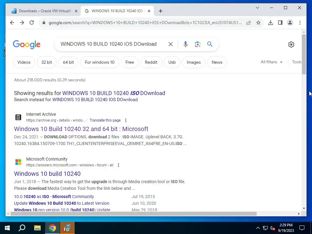The height and width of the screenshot is (234, 312).
Task: Go forward with the forward arrow
Action: [x=22, y=23]
